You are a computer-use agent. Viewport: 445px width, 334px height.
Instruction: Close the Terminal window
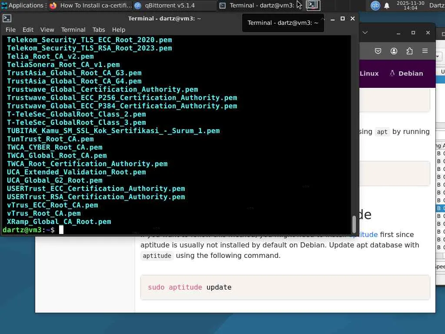click(352, 18)
